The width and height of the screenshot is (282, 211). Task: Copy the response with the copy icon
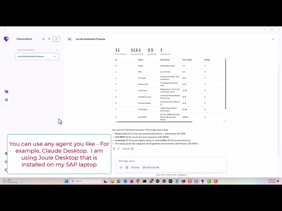coord(114,149)
